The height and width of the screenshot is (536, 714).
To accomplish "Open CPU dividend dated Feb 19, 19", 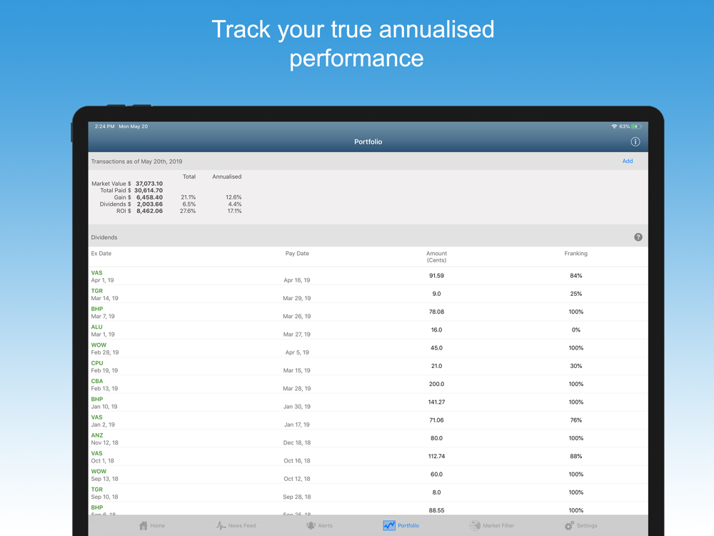I will click(x=368, y=367).
